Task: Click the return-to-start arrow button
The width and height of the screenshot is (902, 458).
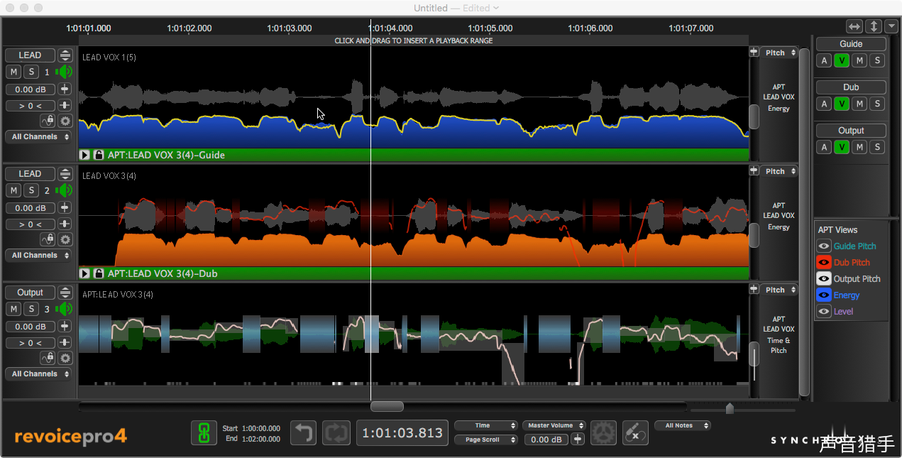Action: [x=304, y=432]
